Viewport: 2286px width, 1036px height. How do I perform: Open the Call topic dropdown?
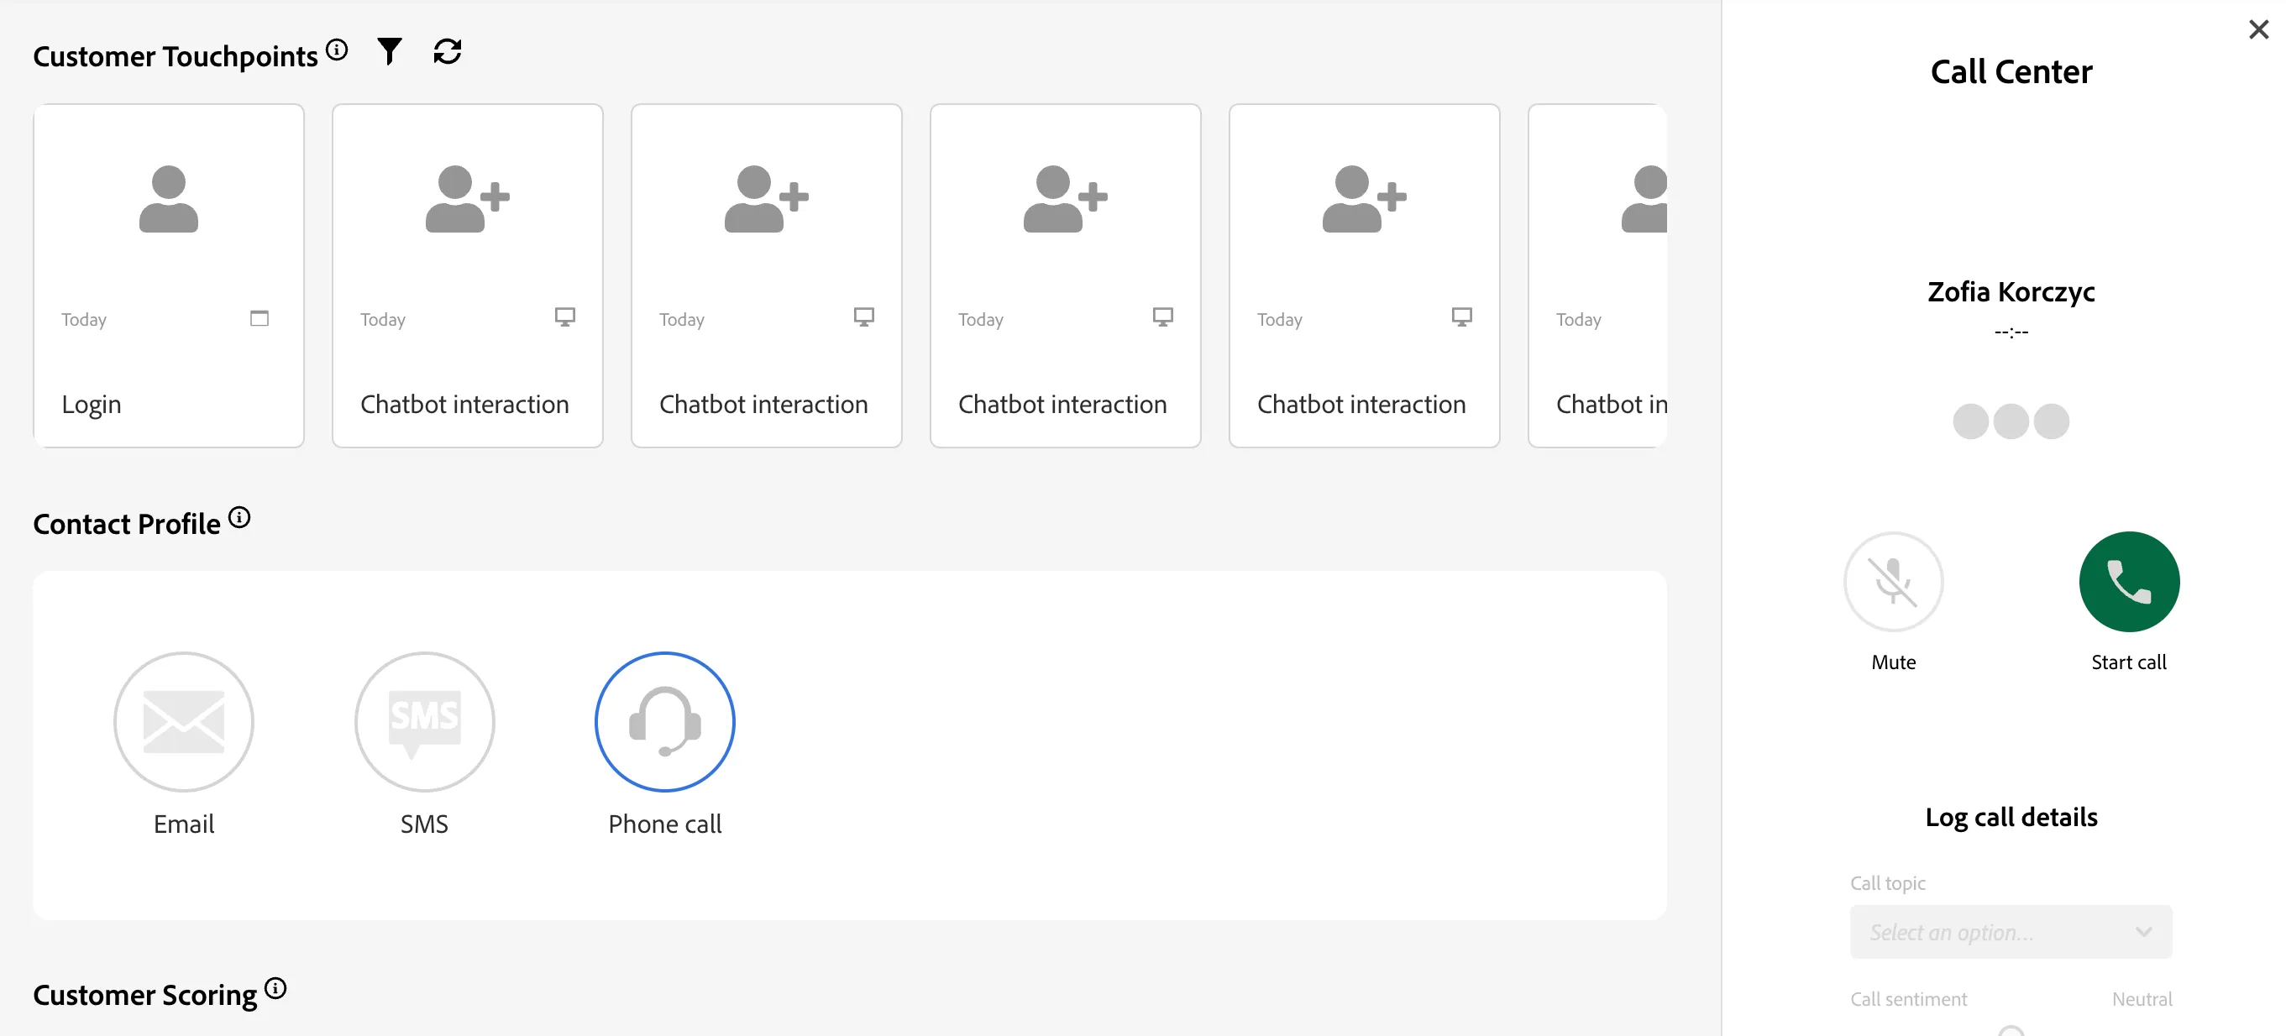(x=2011, y=931)
